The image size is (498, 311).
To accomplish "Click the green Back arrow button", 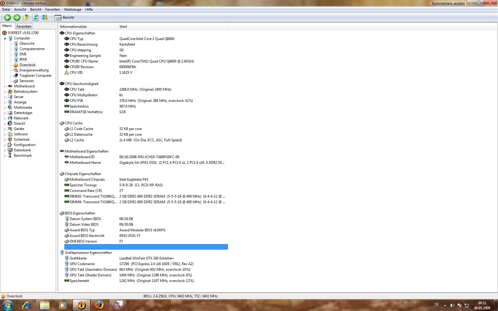I will (8, 17).
